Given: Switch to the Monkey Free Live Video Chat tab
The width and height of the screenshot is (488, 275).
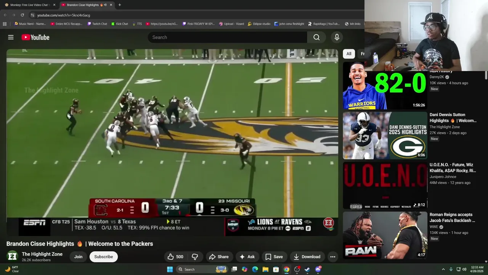Looking at the screenshot, I should [29, 5].
